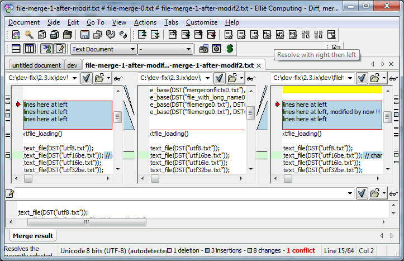Click the open file folder in left pane

tap(99, 78)
